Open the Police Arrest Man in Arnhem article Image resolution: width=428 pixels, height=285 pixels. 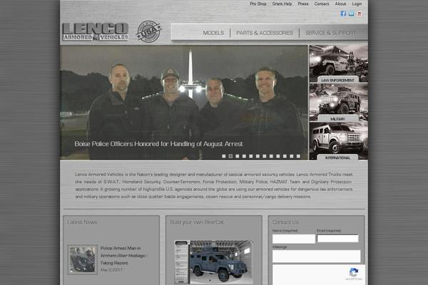click(x=123, y=256)
